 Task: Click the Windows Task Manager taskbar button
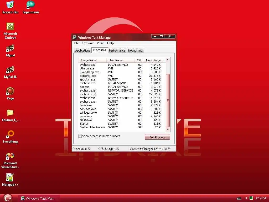[39, 198]
